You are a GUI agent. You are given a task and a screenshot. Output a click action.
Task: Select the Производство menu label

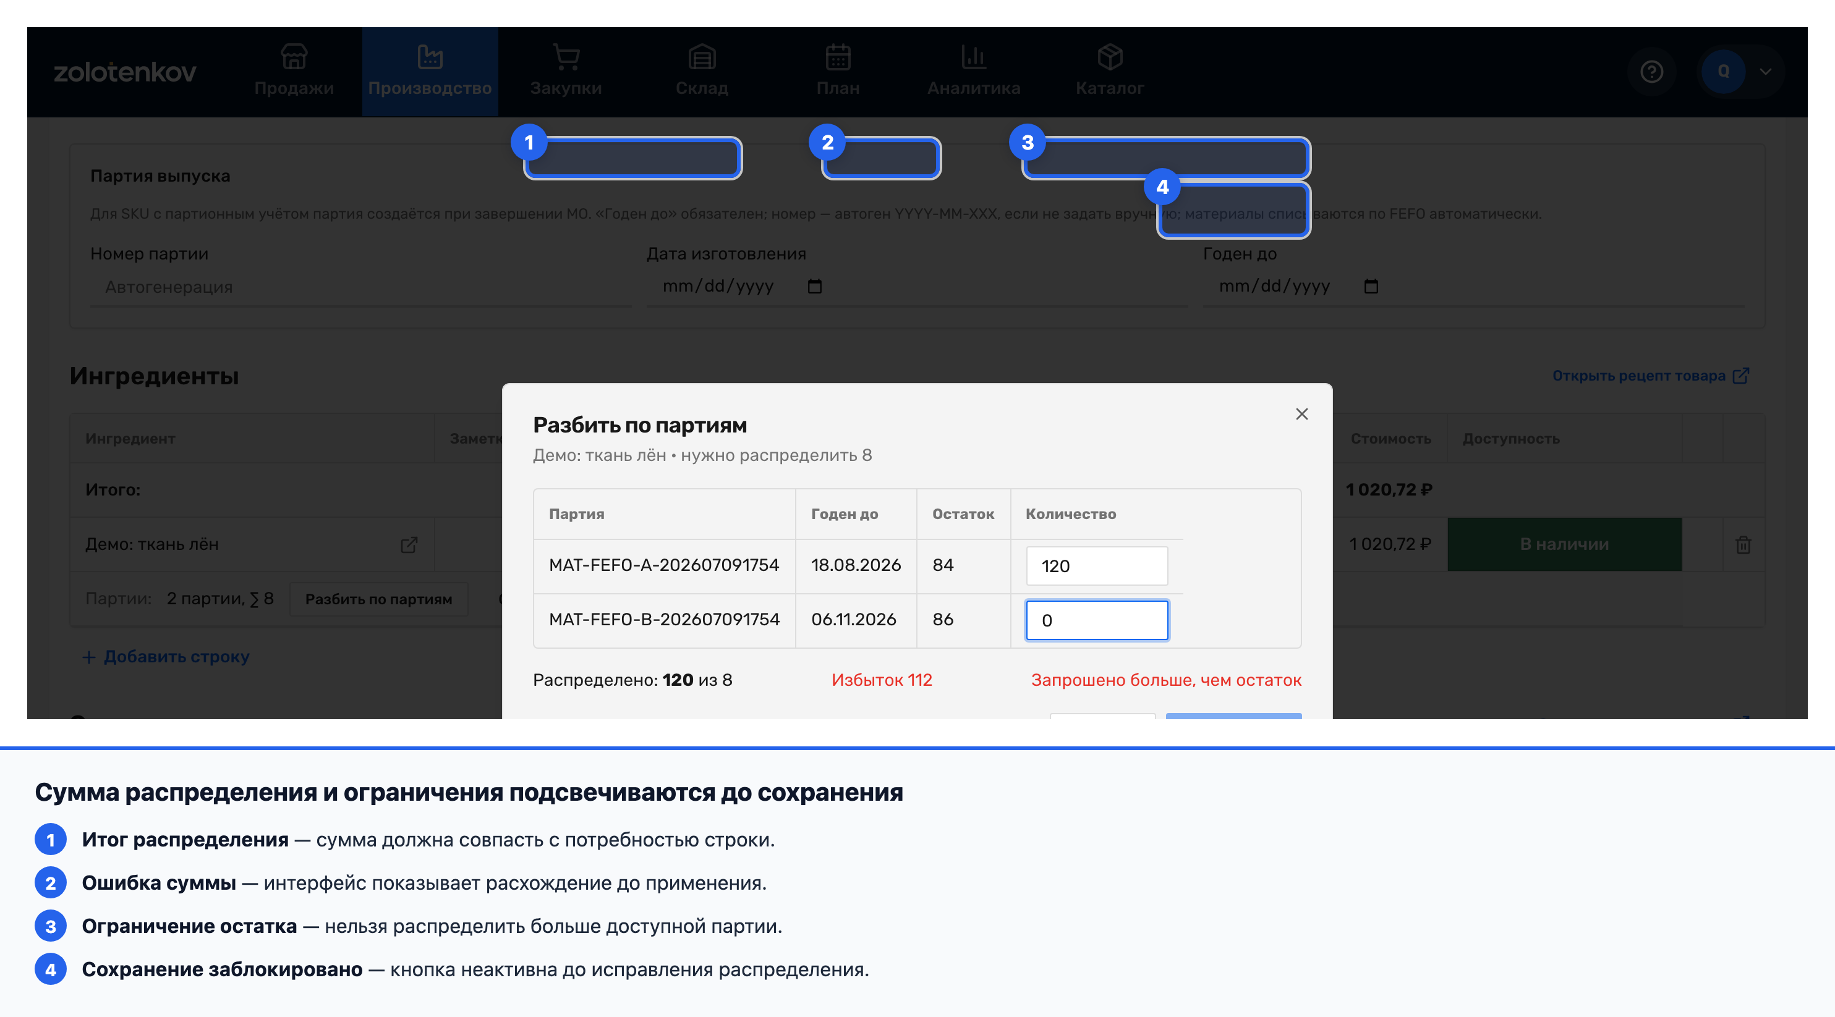tap(430, 88)
